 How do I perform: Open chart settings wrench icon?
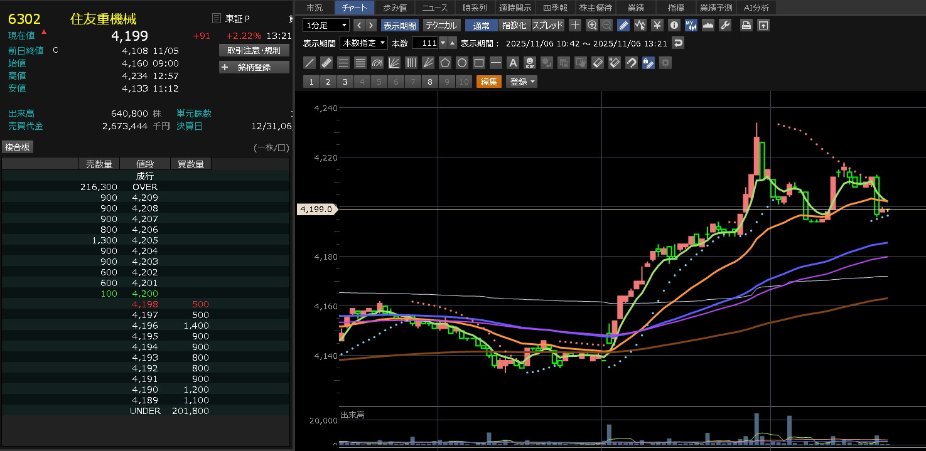(724, 25)
